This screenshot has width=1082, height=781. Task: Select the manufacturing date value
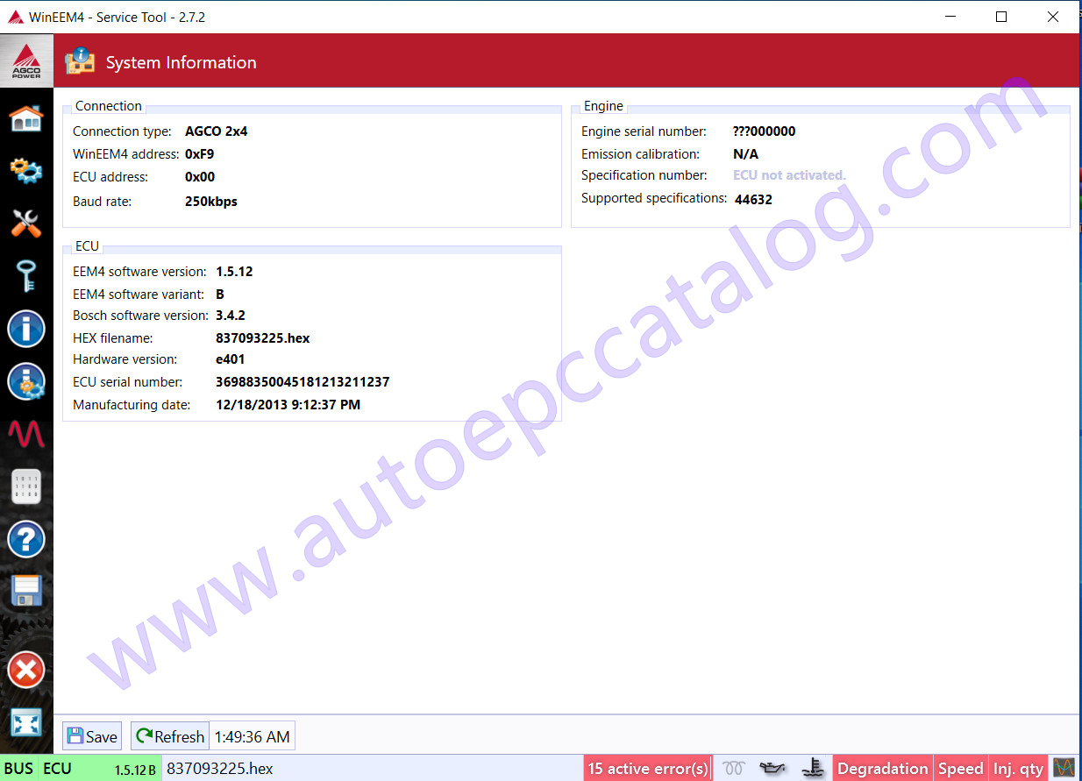point(288,405)
